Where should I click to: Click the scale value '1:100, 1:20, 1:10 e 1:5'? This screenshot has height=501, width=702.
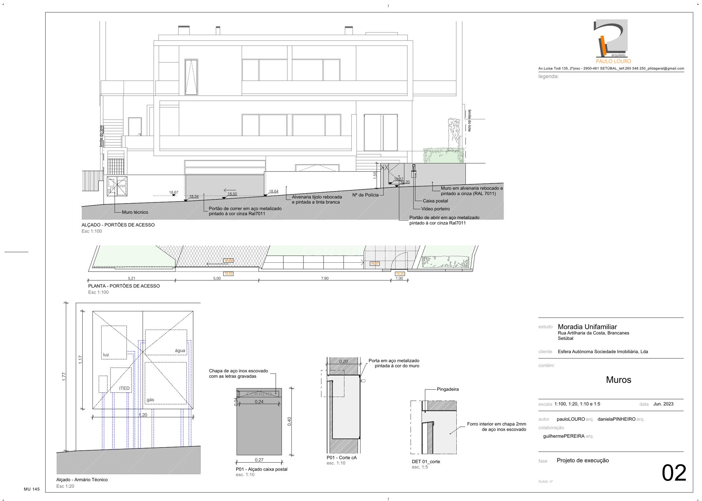(577, 404)
